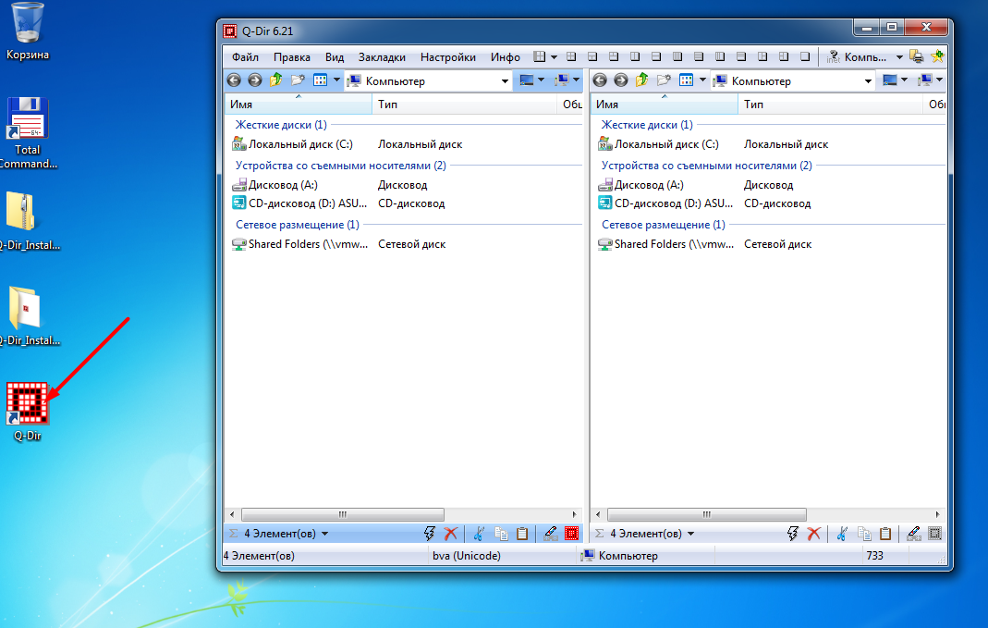
Task: Create new folder in right pane
Action: click(x=664, y=80)
